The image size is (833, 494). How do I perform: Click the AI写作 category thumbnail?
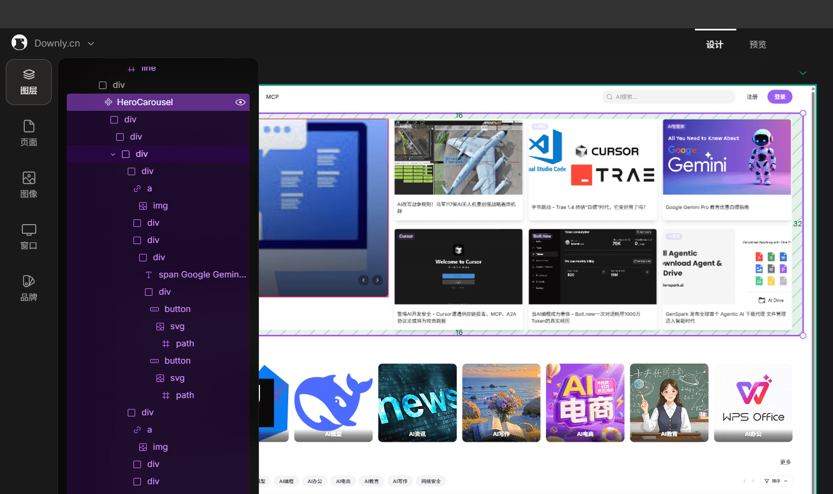click(501, 403)
